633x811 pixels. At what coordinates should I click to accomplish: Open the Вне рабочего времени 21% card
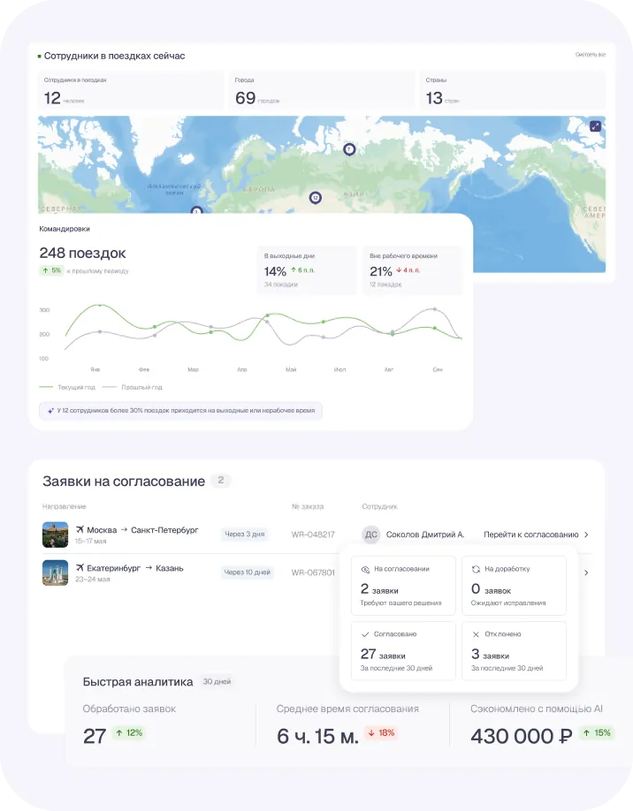coord(413,270)
